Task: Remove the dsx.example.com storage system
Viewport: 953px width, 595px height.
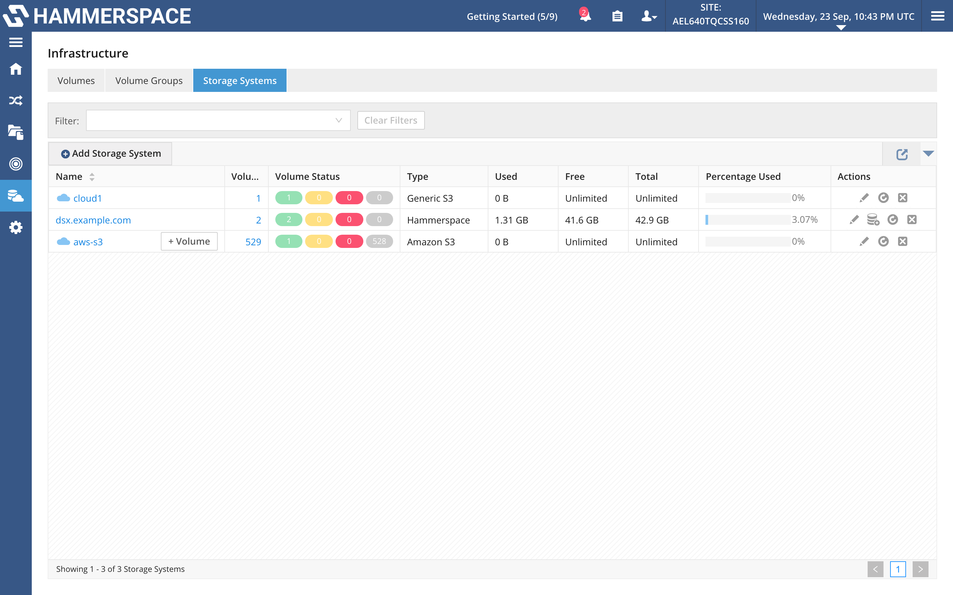Action: (x=912, y=219)
